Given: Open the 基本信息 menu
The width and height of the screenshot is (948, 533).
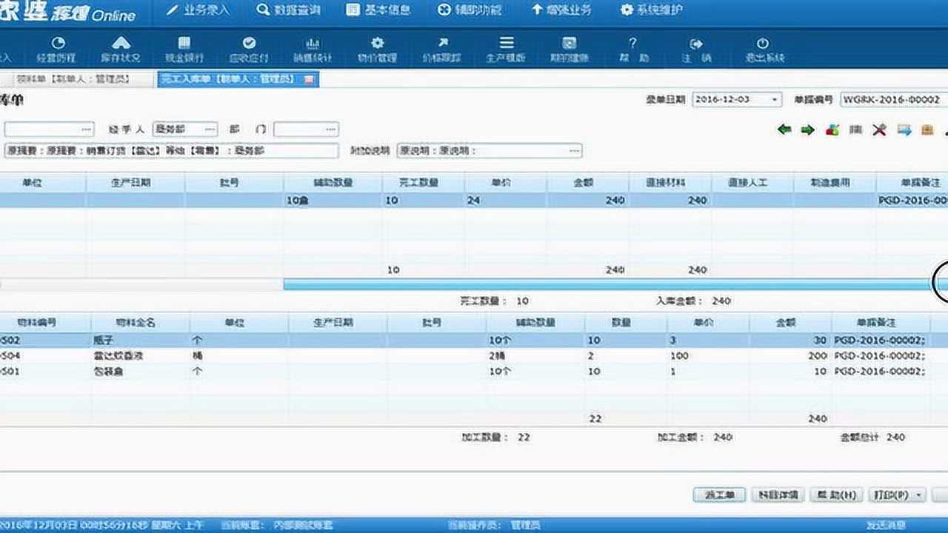Looking at the screenshot, I should 378,10.
